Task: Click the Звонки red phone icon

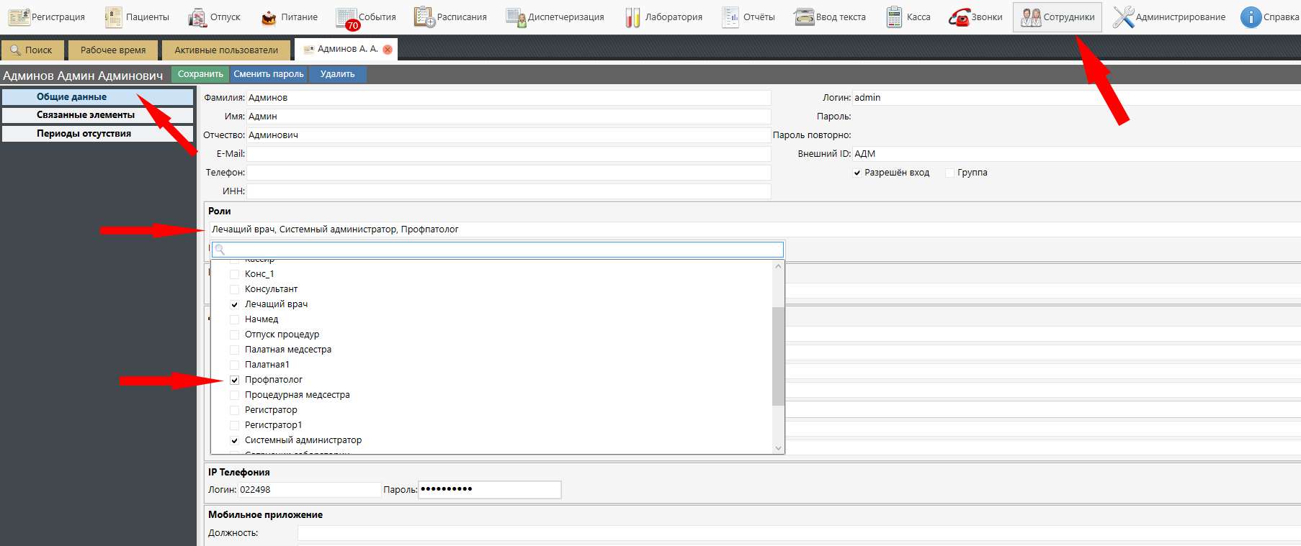Action: tap(959, 17)
